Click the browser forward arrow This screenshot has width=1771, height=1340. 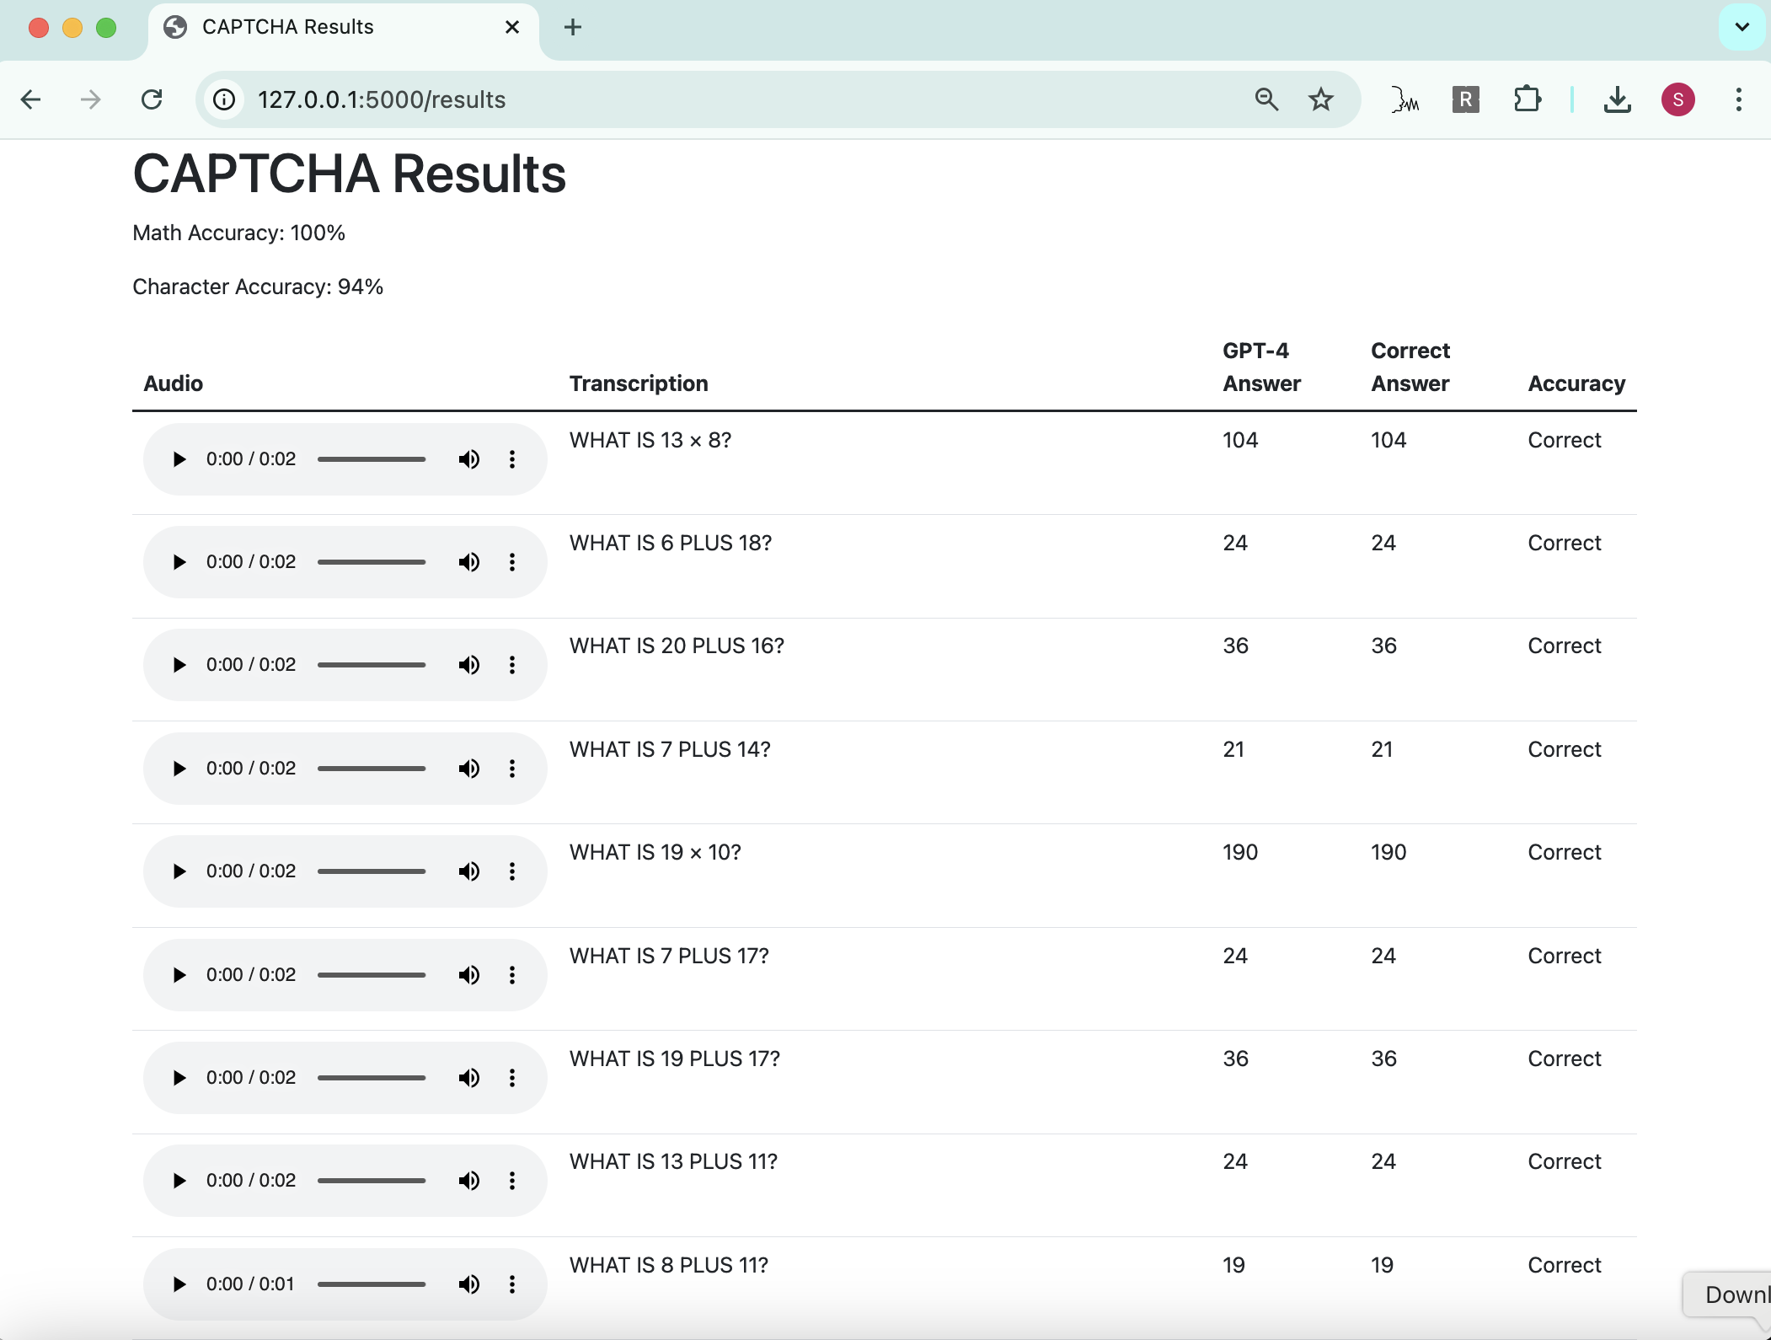(x=90, y=99)
